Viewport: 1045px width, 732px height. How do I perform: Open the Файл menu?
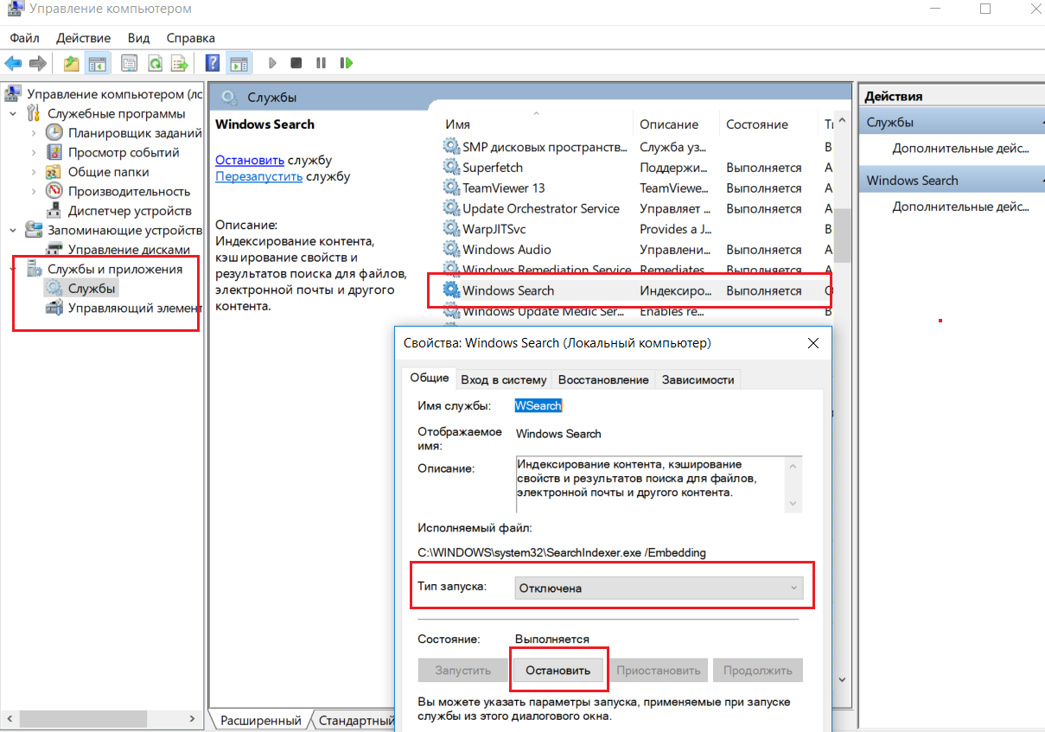point(24,38)
